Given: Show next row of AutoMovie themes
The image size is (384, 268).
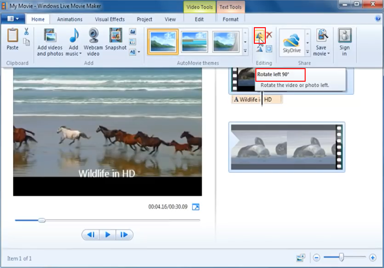Looking at the screenshot, I should point(245,42).
